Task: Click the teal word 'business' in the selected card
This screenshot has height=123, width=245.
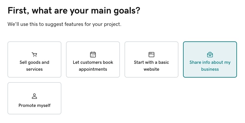Action: pos(210,69)
